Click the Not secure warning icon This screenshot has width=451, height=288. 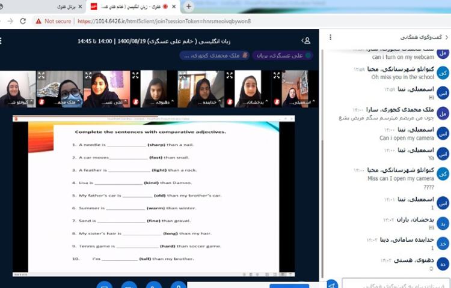[x=38, y=21]
